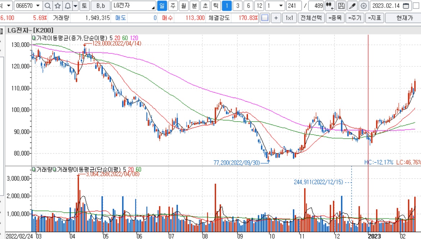The width and height of the screenshot is (421, 239).
Task: Click the candlestick chart type icon
Action: coord(329,6)
